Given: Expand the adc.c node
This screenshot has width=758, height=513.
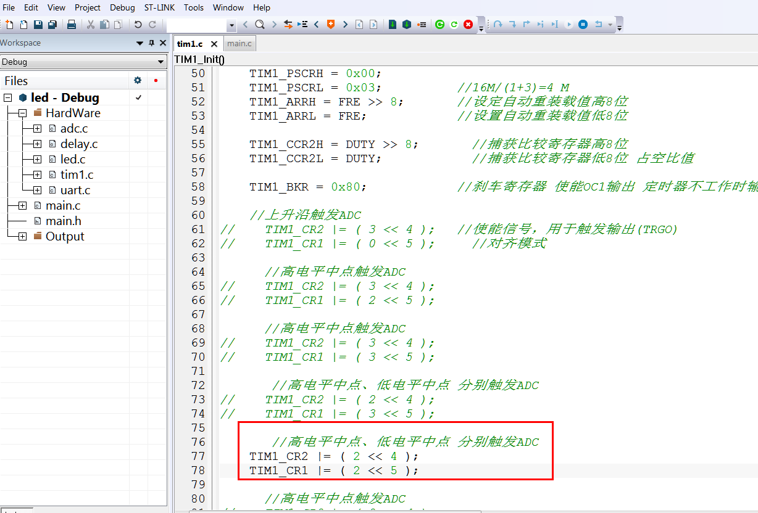Looking at the screenshot, I should point(37,129).
